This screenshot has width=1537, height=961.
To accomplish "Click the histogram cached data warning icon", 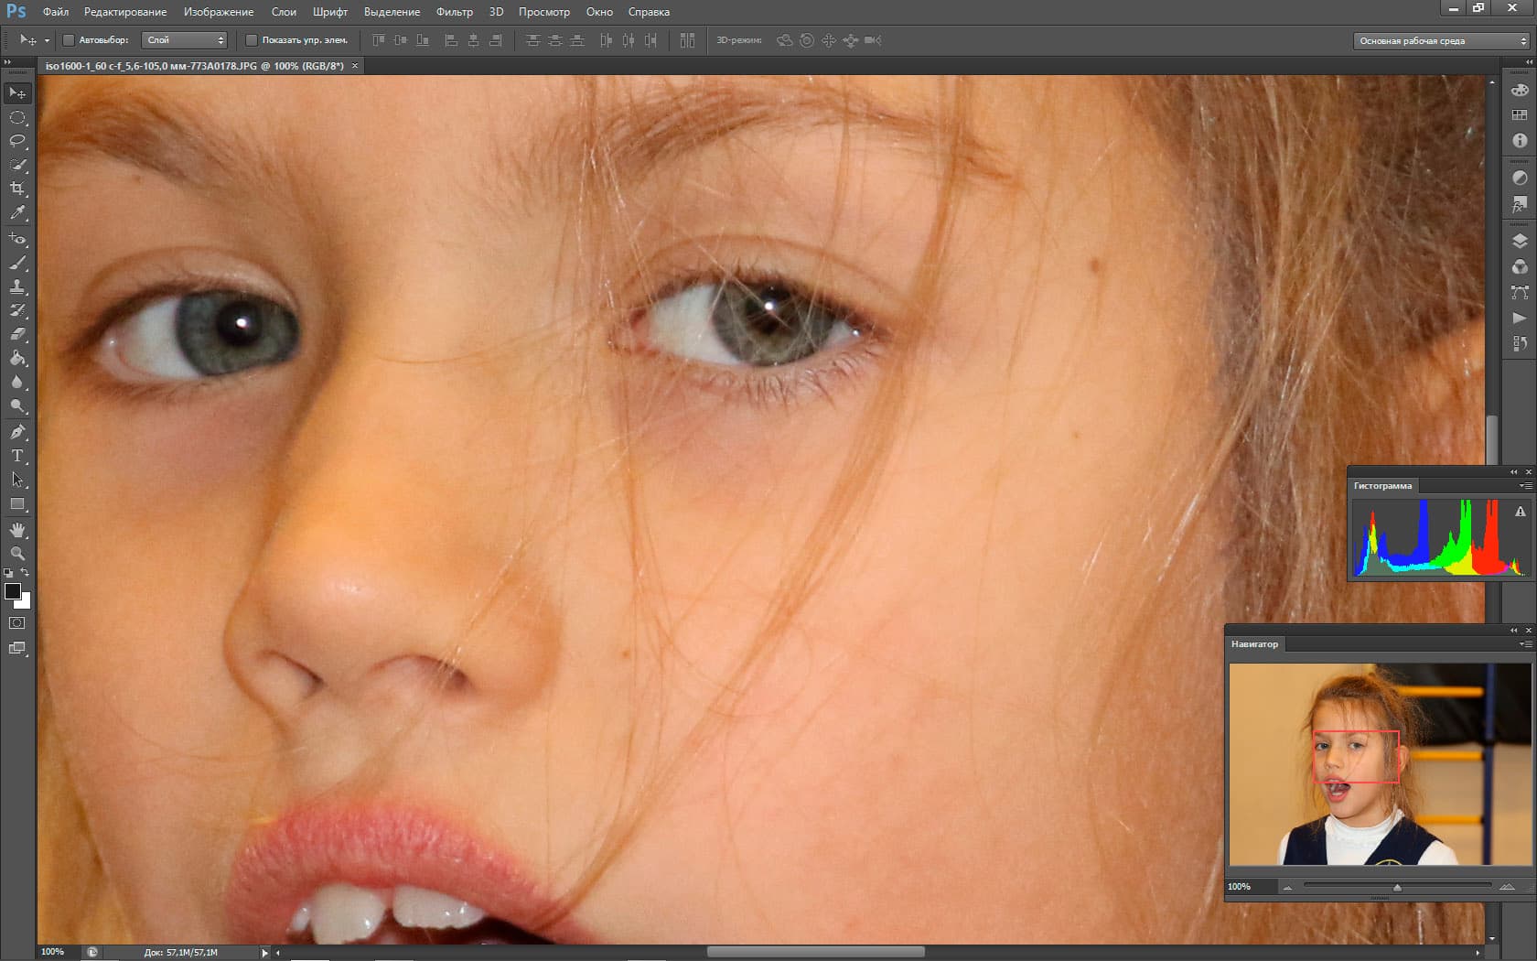I will pyautogui.click(x=1521, y=513).
